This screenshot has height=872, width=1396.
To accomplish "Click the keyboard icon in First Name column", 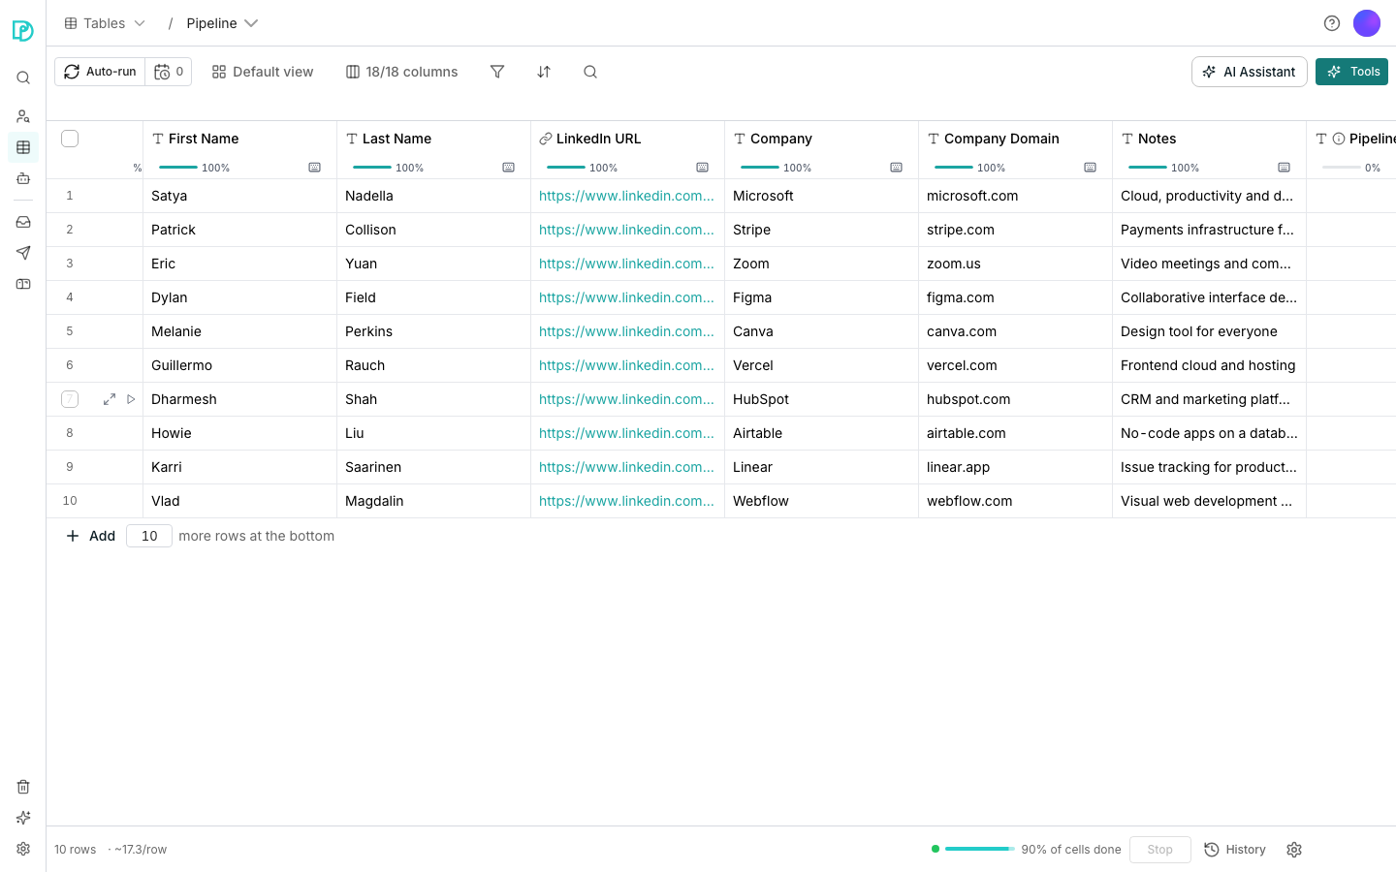I will tap(314, 168).
